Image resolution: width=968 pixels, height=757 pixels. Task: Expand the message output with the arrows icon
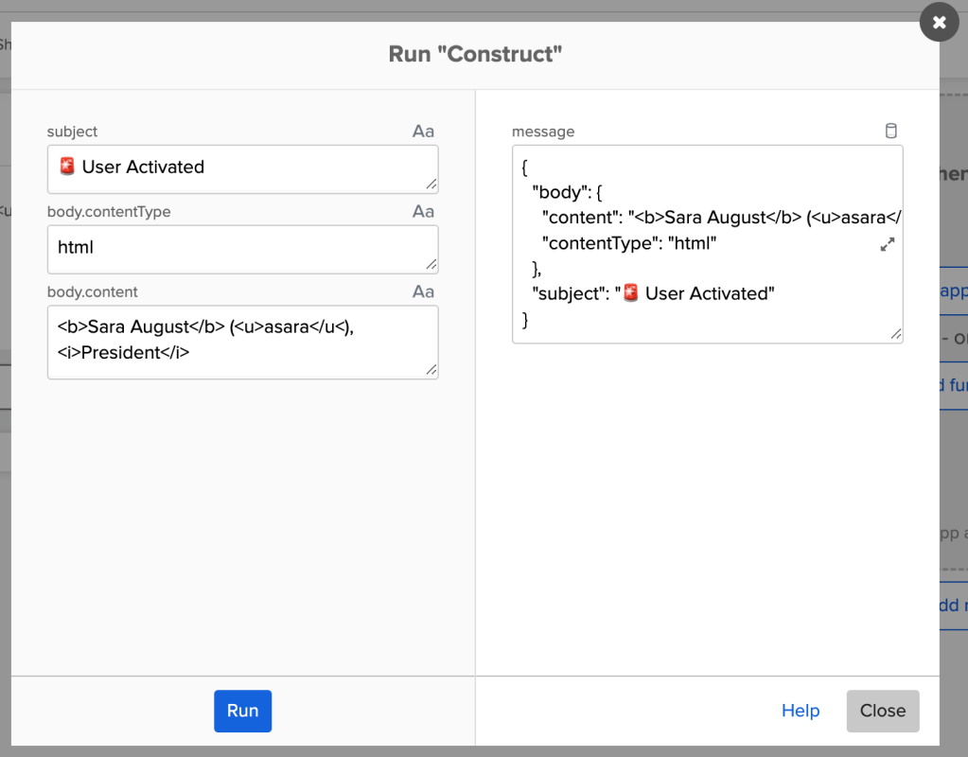click(x=887, y=244)
